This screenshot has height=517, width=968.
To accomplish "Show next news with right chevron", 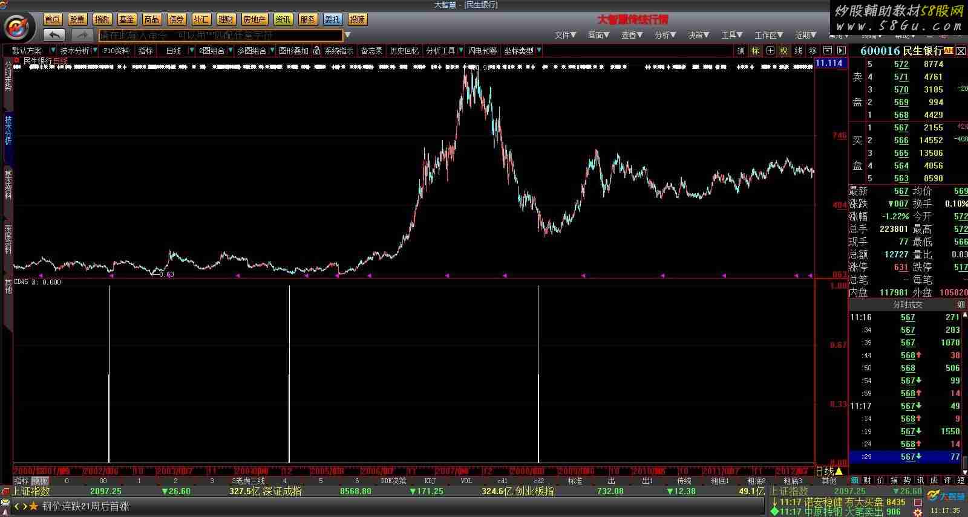I will [x=25, y=506].
